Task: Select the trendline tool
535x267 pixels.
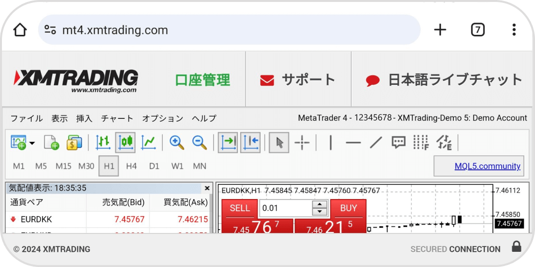Action: pyautogui.click(x=375, y=142)
